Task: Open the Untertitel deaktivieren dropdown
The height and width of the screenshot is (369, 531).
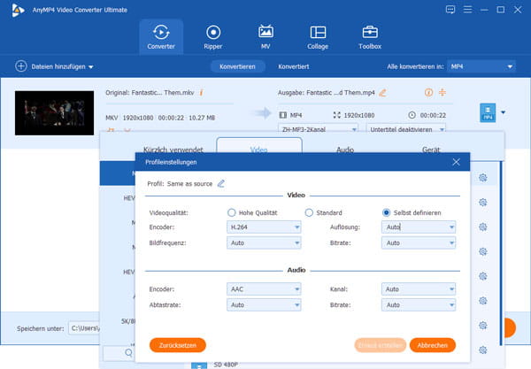Action: point(406,128)
